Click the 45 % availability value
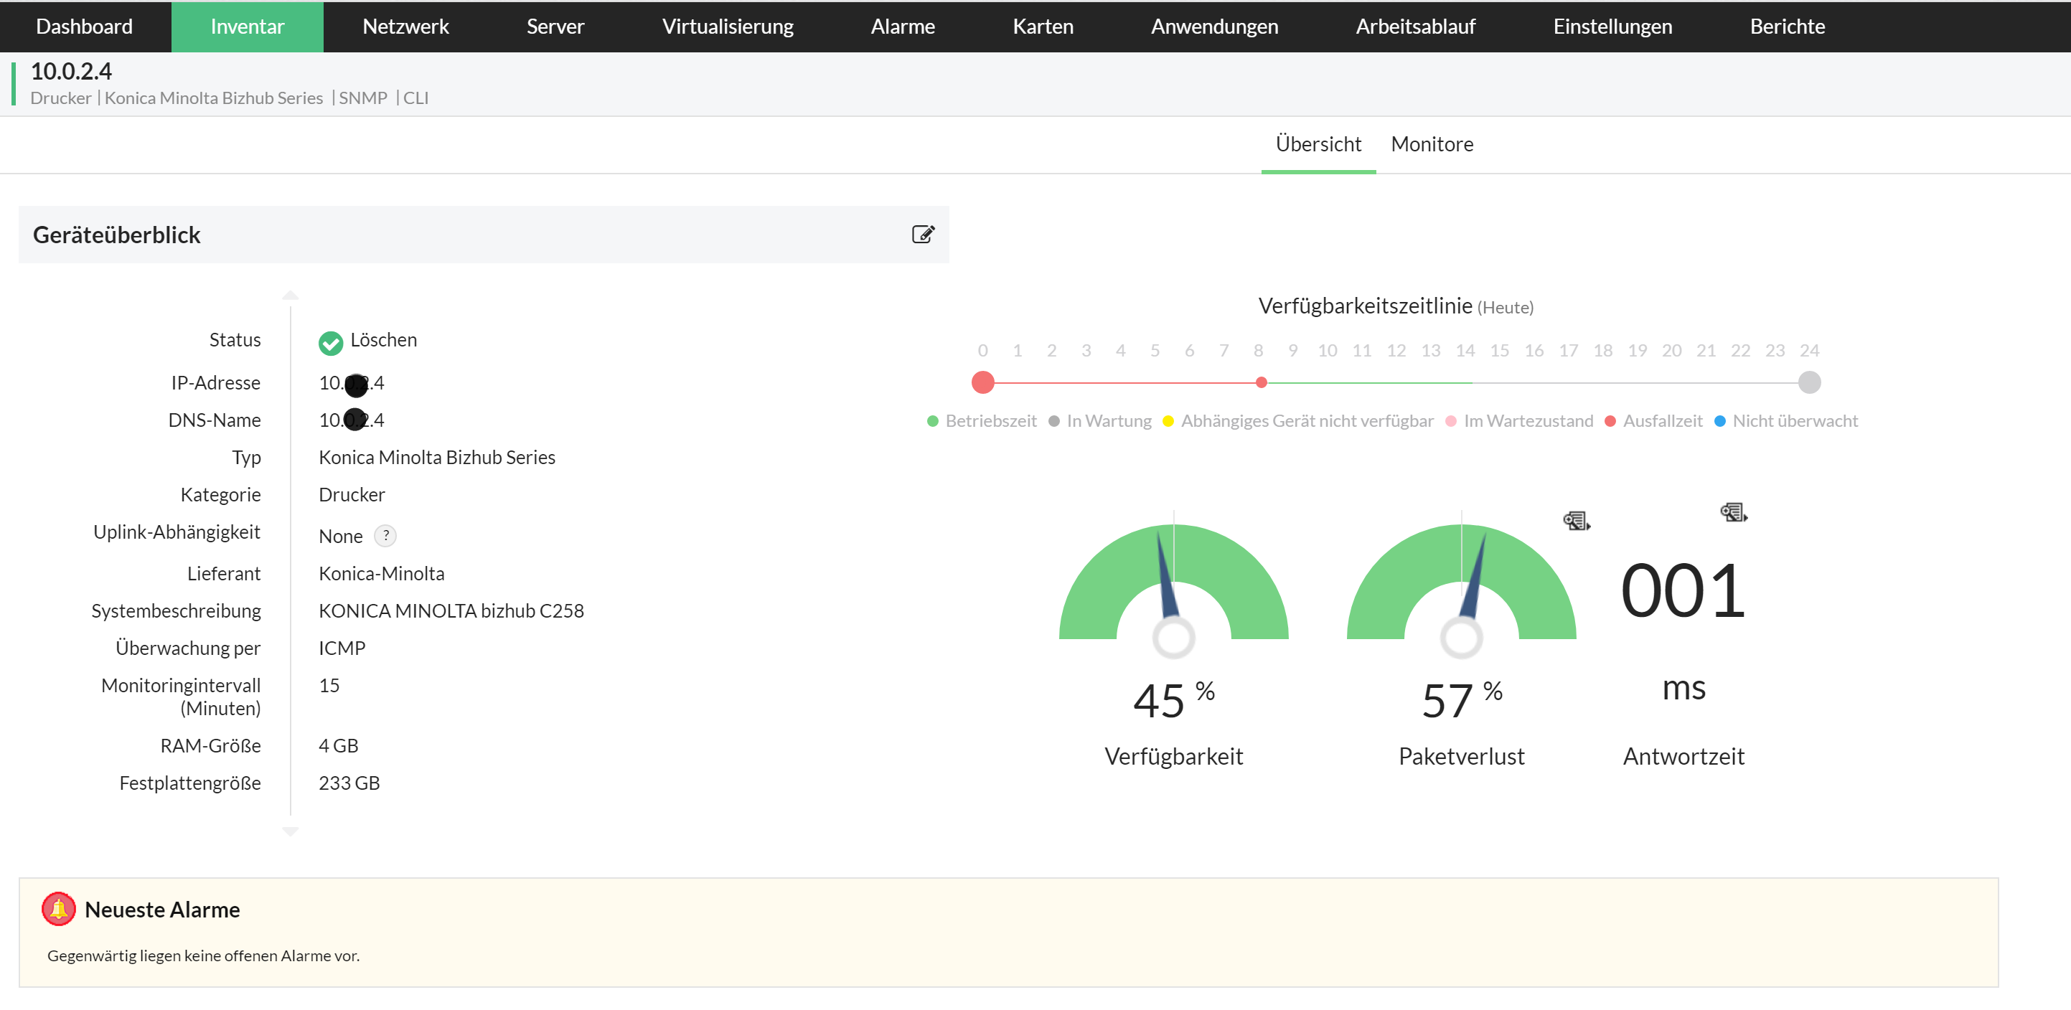This screenshot has width=2071, height=1010. pyautogui.click(x=1173, y=699)
